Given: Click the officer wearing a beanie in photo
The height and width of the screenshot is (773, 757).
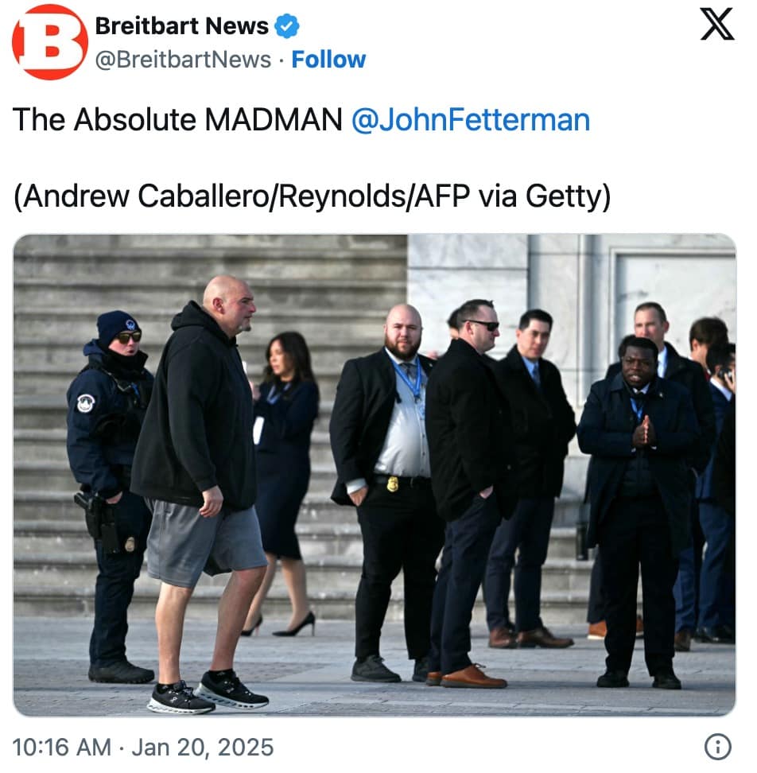Looking at the screenshot, I should pyautogui.click(x=111, y=493).
